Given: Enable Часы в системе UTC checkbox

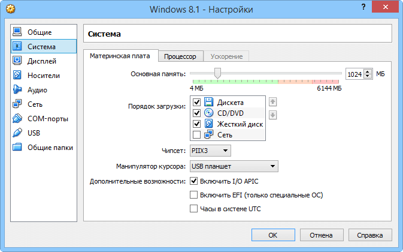Looking at the screenshot, I should [193, 208].
